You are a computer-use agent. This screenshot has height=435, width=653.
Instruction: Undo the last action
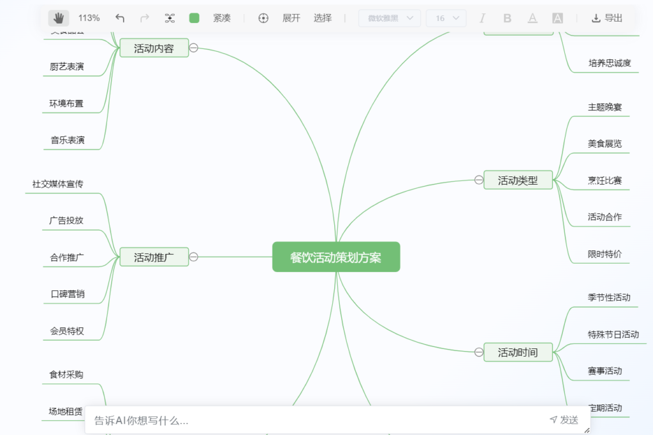tap(120, 18)
